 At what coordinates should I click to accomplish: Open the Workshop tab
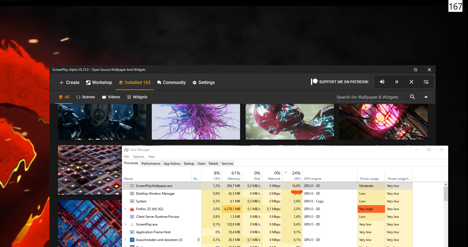(99, 82)
